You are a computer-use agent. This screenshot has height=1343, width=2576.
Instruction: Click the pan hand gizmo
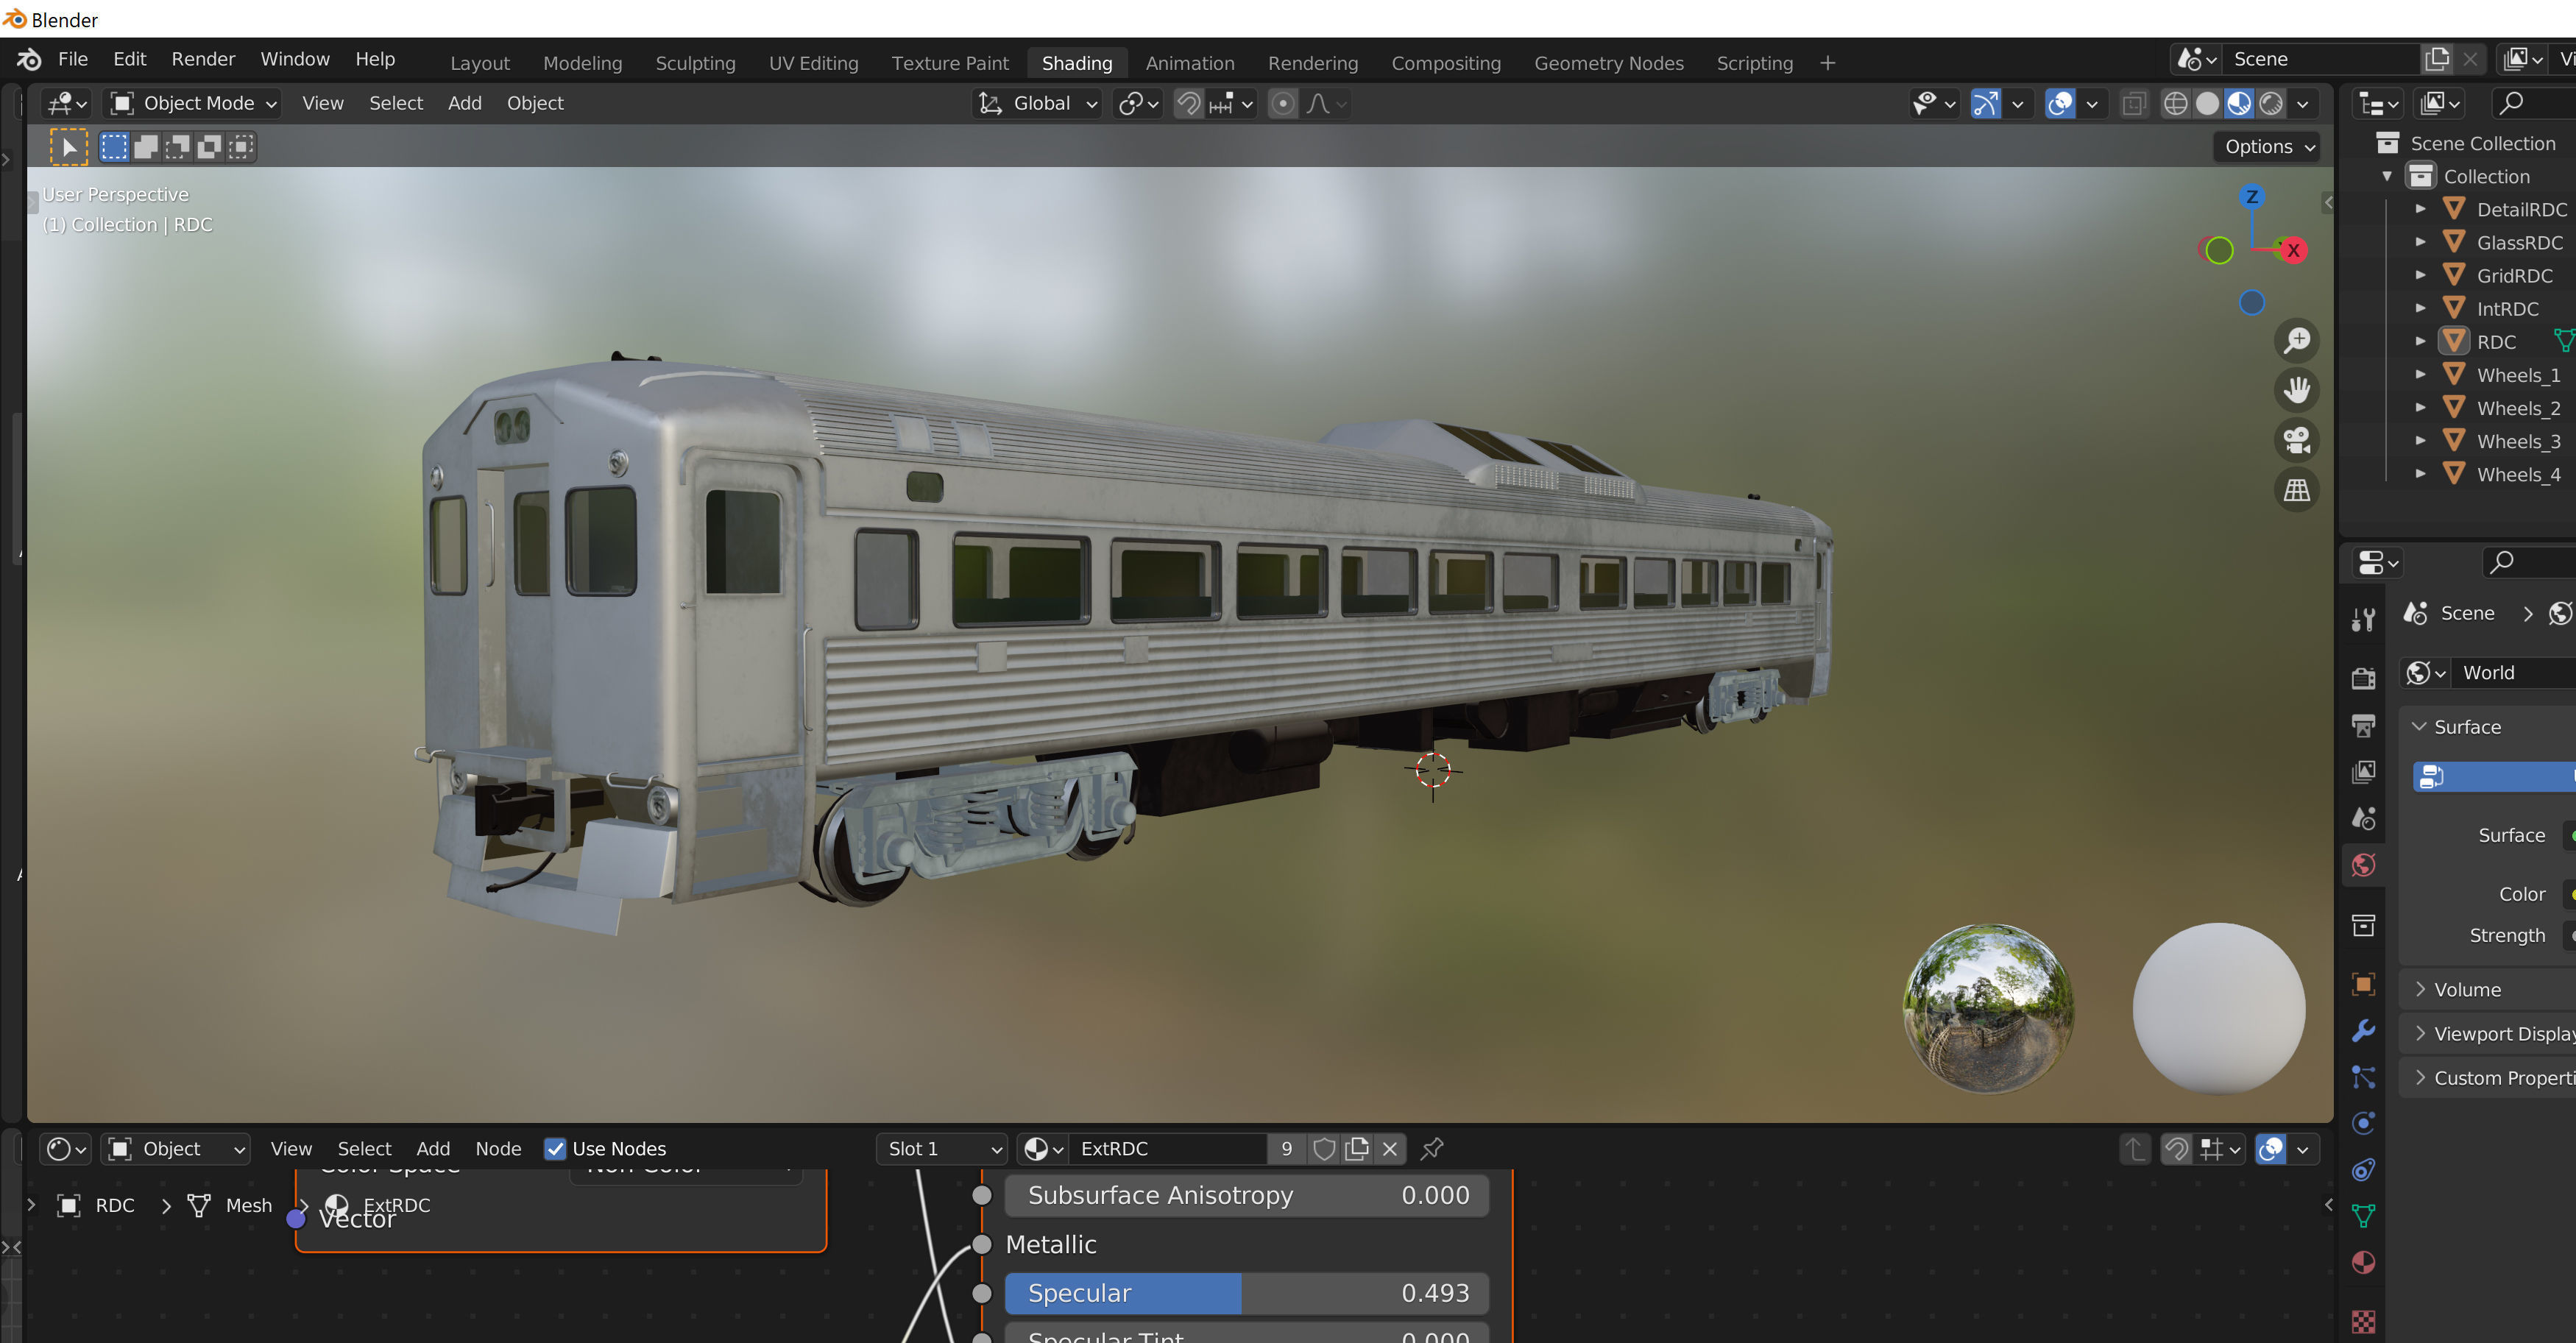tap(2297, 390)
